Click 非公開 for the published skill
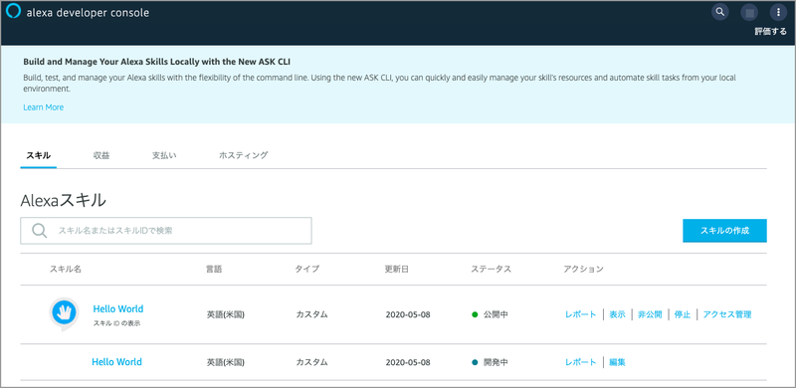 650,314
